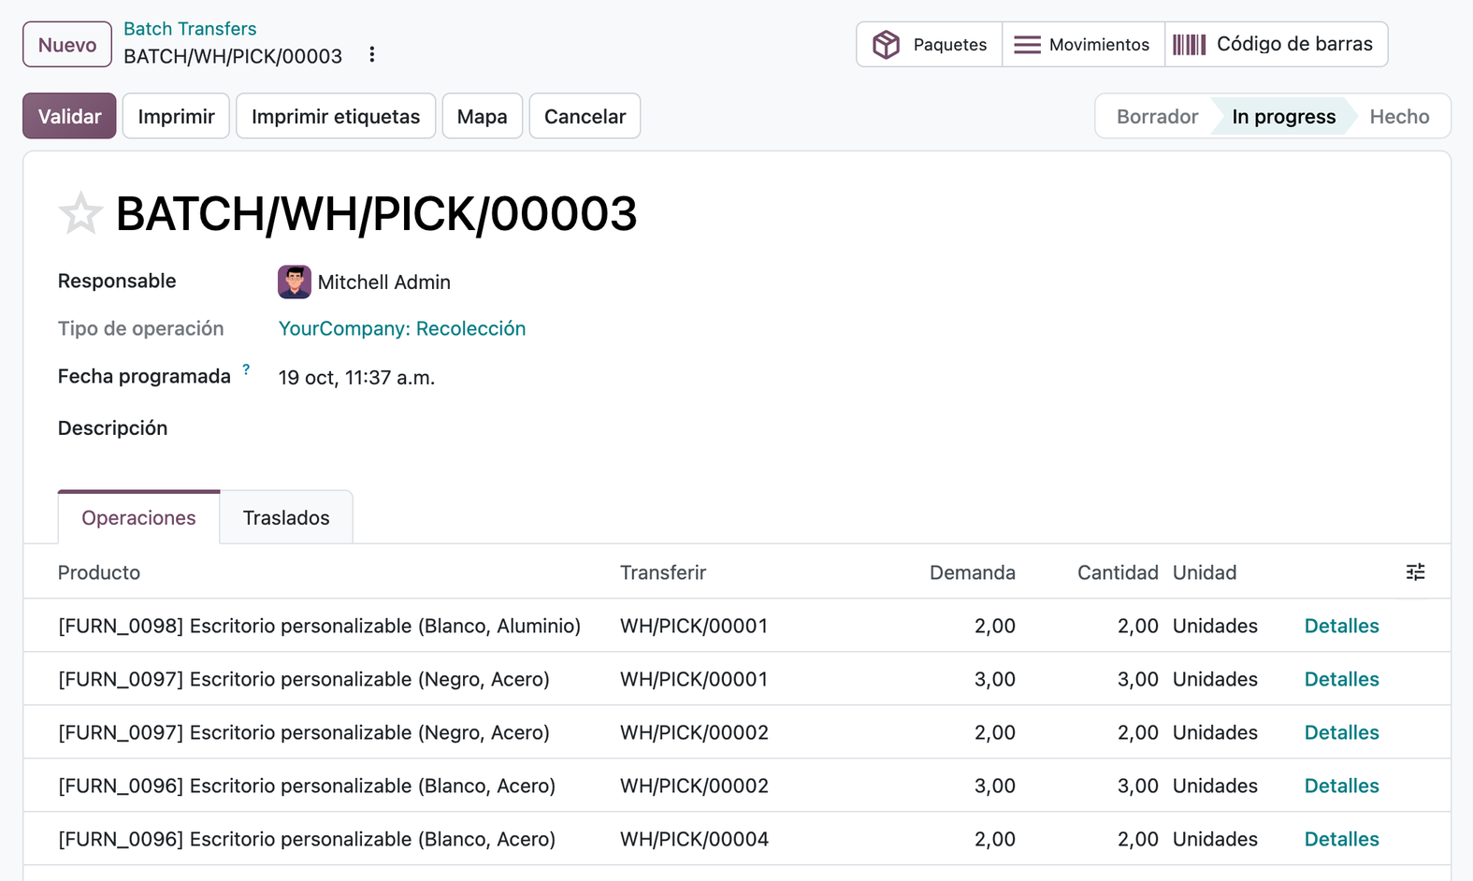The image size is (1473, 881).
Task: Click the FURN_0098 row's WH/PICK/00001 transfer cell
Action: (694, 626)
